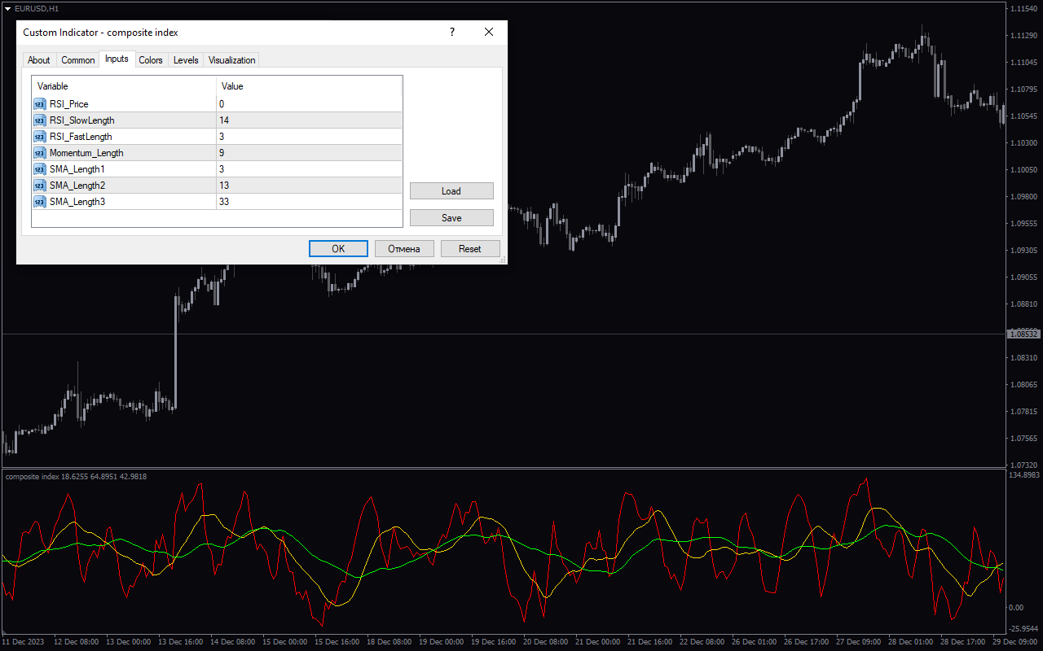The height and width of the screenshot is (651, 1043).
Task: Click the Value column header
Action: 309,86
